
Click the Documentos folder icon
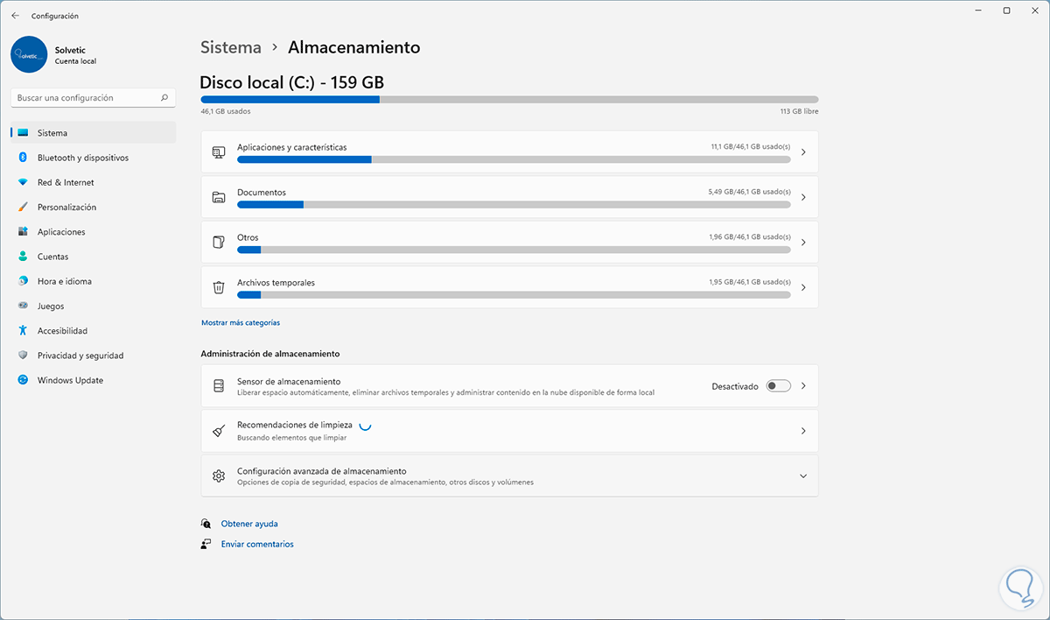click(x=219, y=197)
